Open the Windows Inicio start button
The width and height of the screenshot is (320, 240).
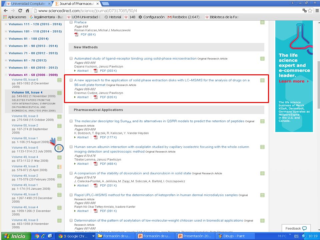tap(16, 236)
